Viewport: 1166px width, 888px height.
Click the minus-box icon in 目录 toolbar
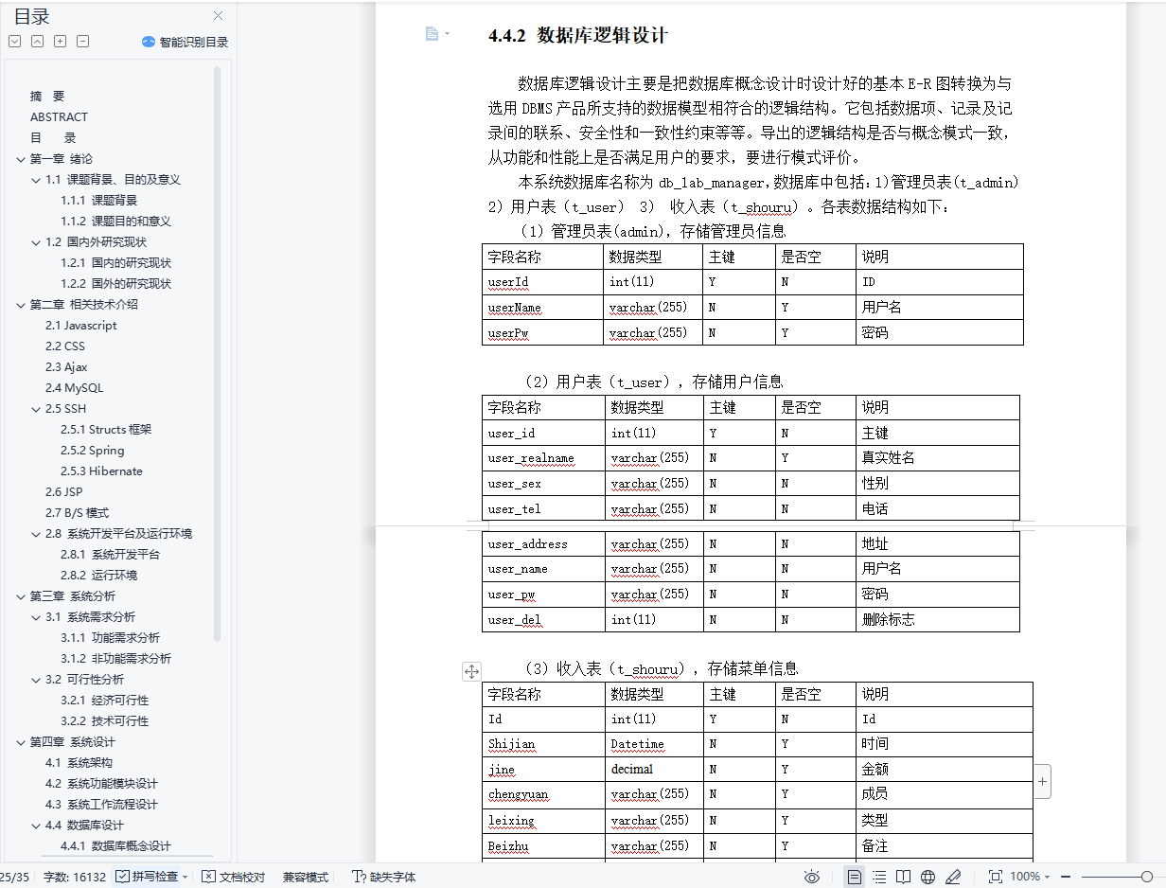pos(82,42)
